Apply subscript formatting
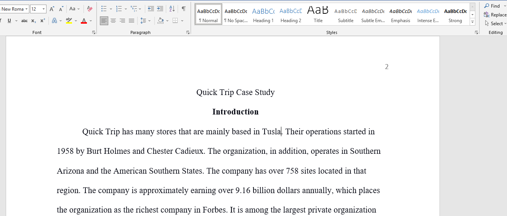 click(x=34, y=21)
